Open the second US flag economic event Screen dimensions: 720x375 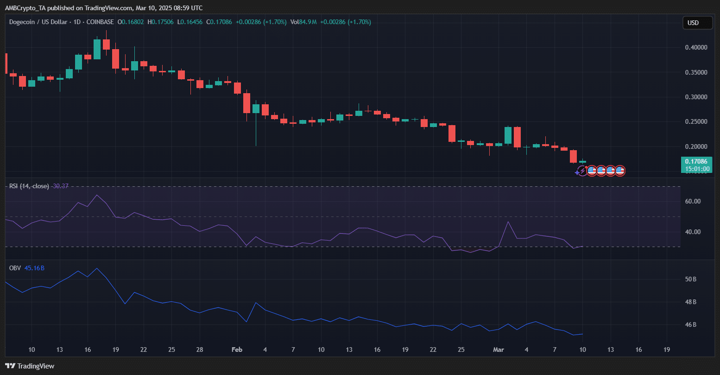pos(601,171)
